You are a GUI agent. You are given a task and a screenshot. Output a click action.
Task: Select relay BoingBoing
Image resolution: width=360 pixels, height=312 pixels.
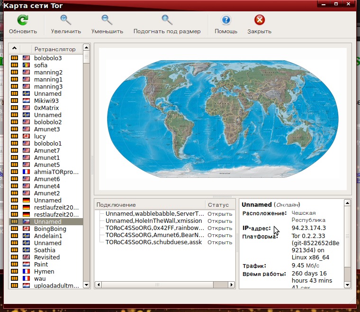[x=46, y=229]
